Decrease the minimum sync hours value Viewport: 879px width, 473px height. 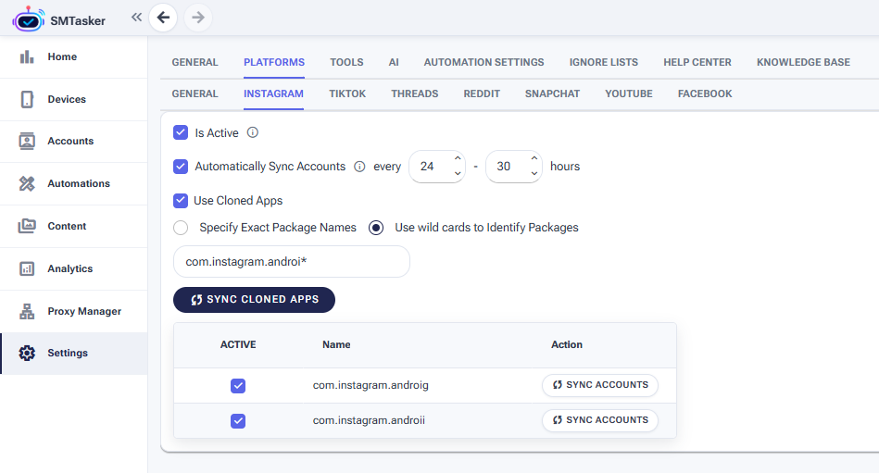click(x=458, y=174)
